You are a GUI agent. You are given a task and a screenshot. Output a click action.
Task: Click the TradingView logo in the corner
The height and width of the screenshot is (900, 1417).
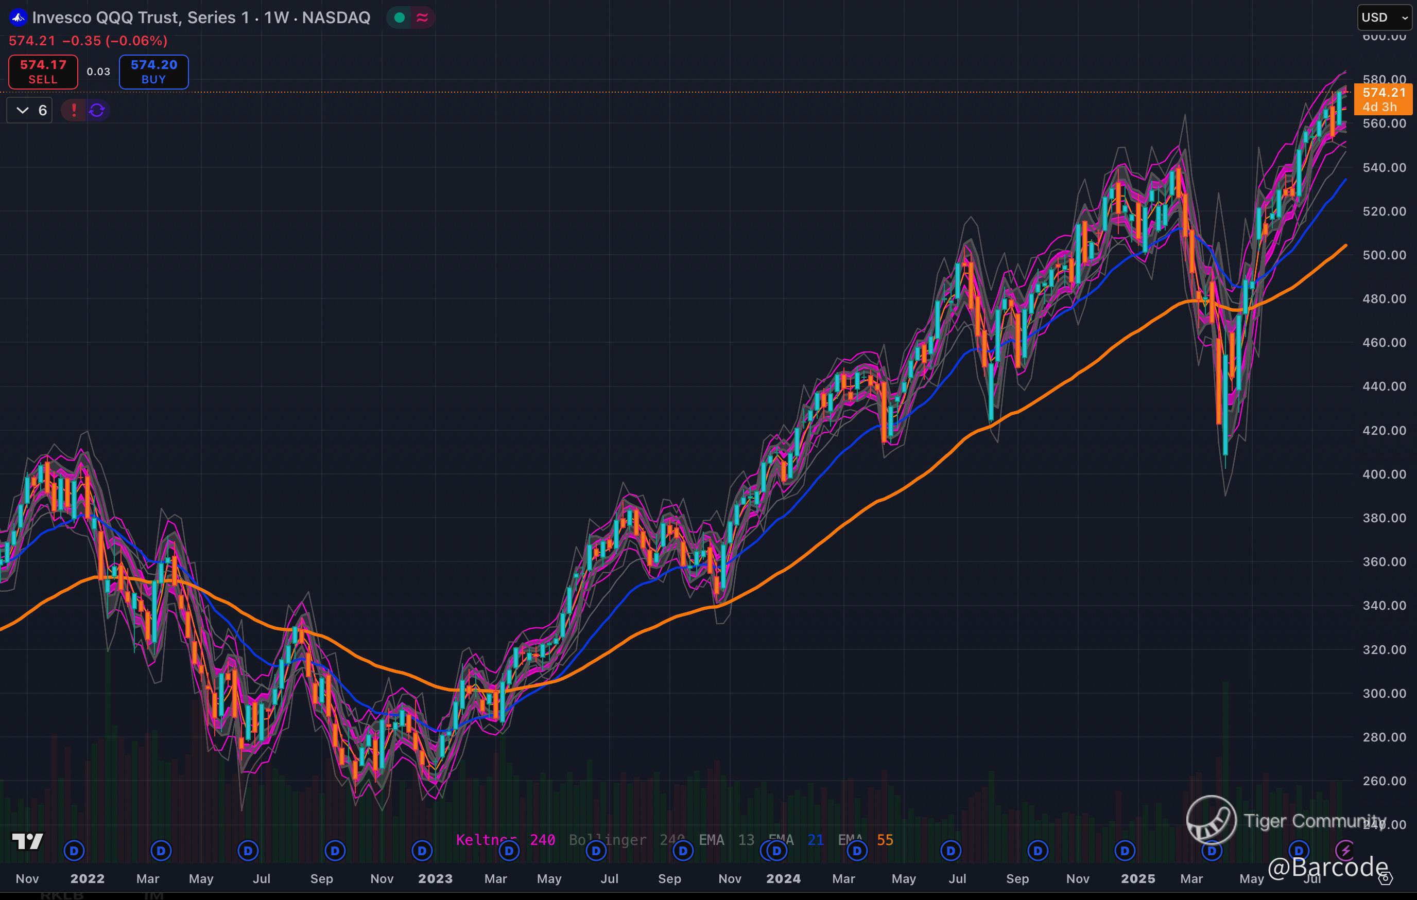pos(27,841)
